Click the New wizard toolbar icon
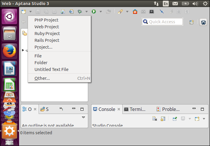The height and width of the screenshot is (146, 210). [23, 12]
